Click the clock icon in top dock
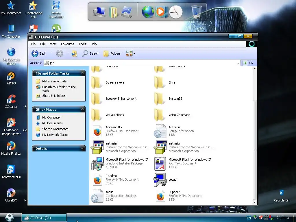The image size is (296, 222). [x=176, y=12]
